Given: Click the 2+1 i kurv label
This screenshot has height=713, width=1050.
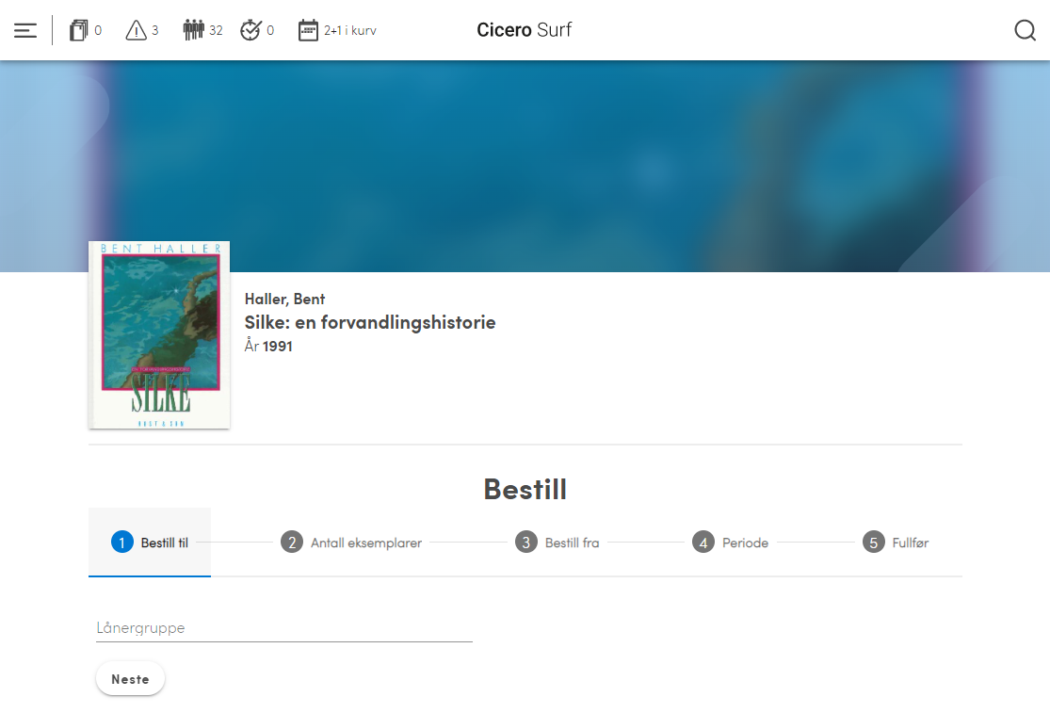Looking at the screenshot, I should [x=350, y=30].
